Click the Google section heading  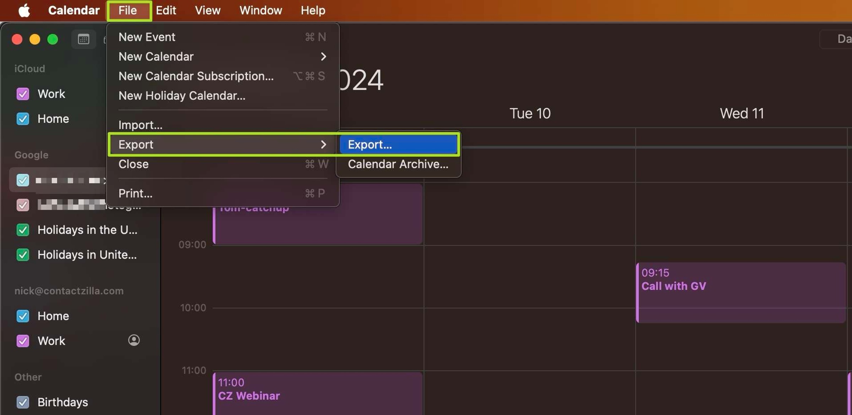point(32,155)
